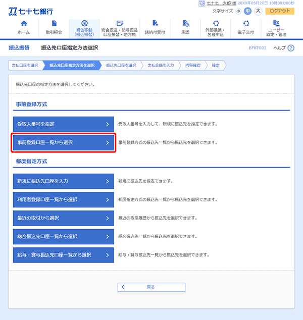
Task: Set font size to small (小)
Action: (x=238, y=11)
